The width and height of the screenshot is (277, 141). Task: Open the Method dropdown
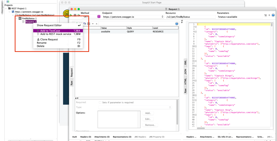[99, 17]
